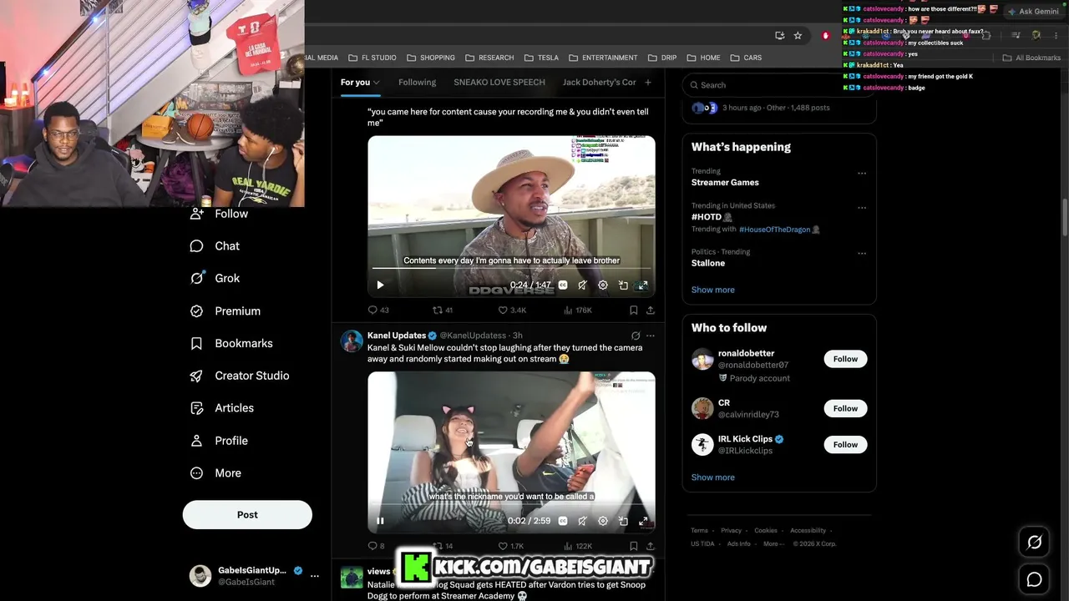Toggle captions on the cowboy hat video

pyautogui.click(x=563, y=285)
